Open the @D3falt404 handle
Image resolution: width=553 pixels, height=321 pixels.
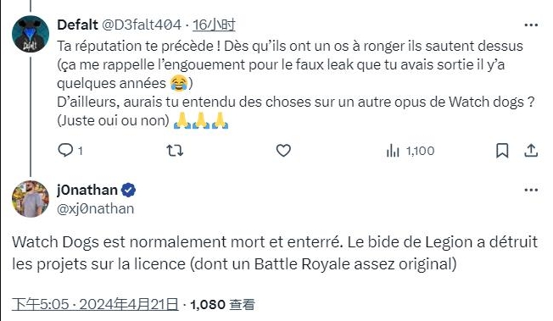(x=142, y=25)
